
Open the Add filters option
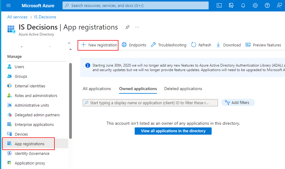pos(238,103)
